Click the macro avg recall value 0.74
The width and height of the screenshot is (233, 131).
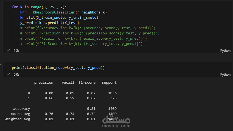[70, 114]
